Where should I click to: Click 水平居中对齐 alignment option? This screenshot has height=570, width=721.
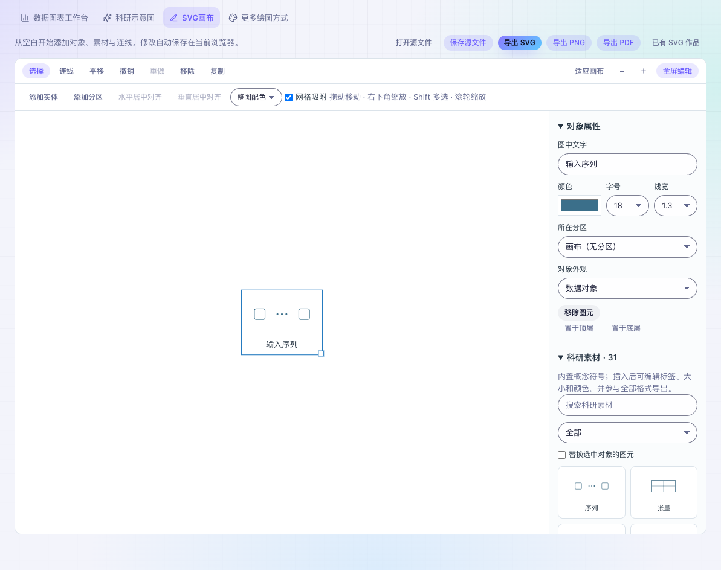pos(140,97)
